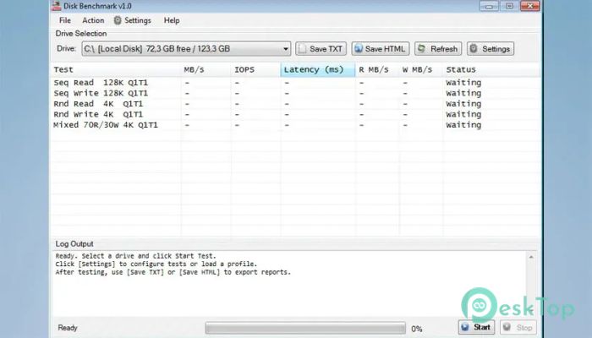592x338 pixels.
Task: Click the green arrows icon on Refresh
Action: (x=421, y=49)
